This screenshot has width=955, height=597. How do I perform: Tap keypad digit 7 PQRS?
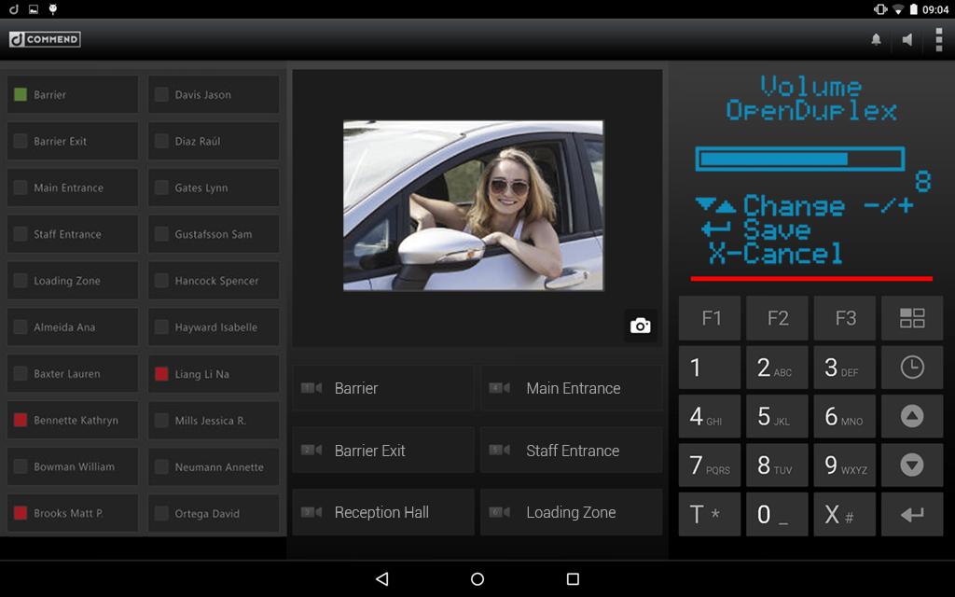tap(710, 465)
